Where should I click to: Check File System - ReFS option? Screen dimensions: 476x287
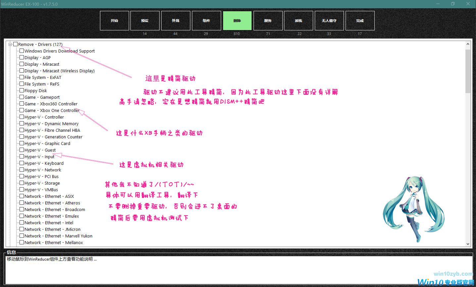(x=22, y=84)
